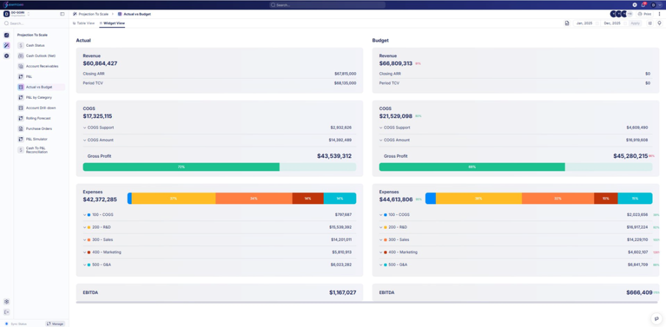Viewport: 666px width, 327px height.
Task: Expand 200 - R&D row in Actual expenses
Action: 85,228
